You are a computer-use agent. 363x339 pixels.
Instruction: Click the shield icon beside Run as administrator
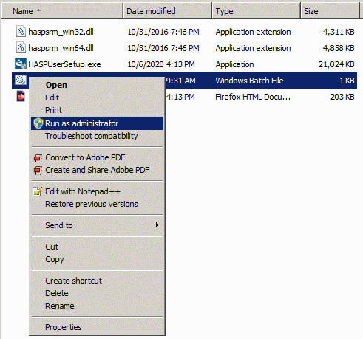click(38, 123)
